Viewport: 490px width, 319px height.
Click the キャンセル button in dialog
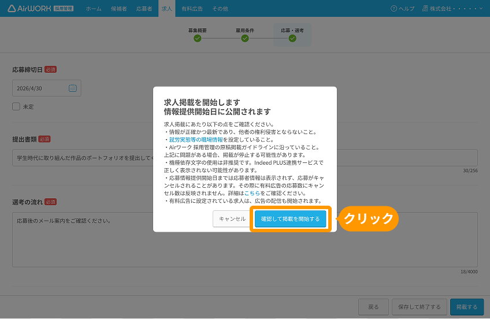[x=232, y=218]
